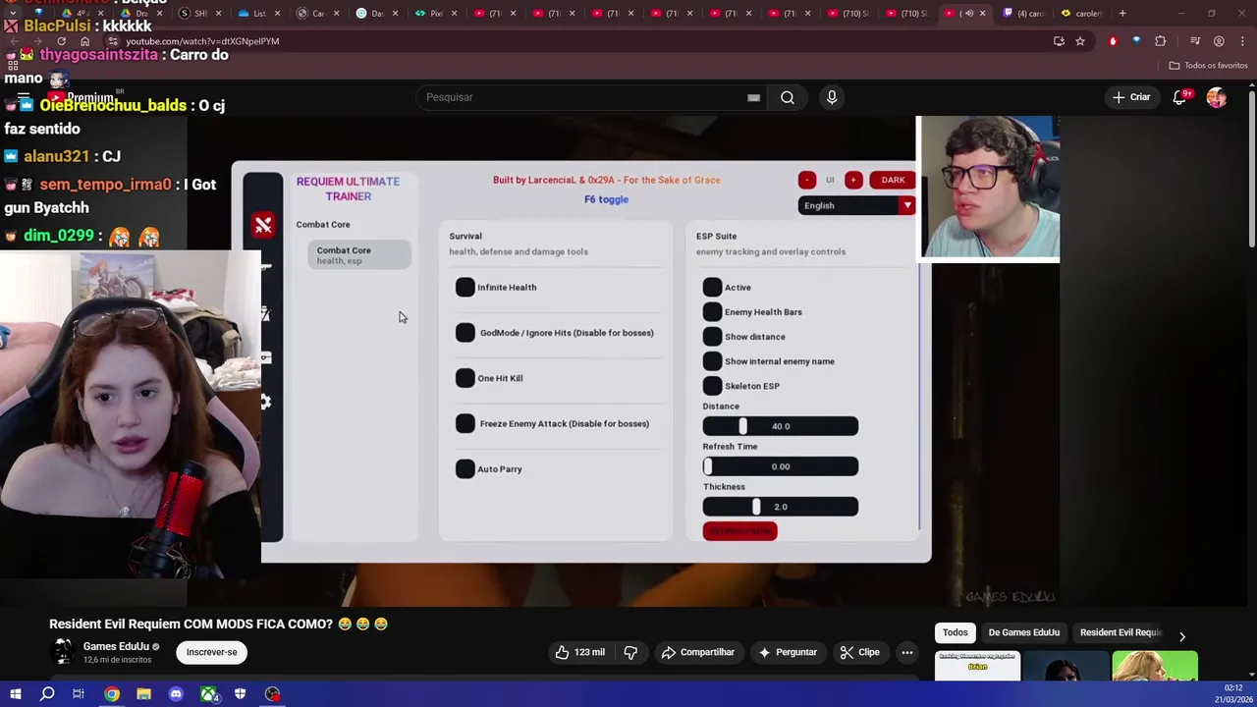Image resolution: width=1257 pixels, height=707 pixels.
Task: Increase UI scale with plus button
Action: click(853, 180)
